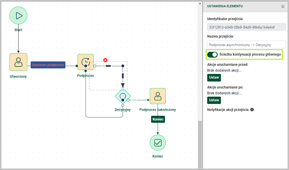Click info icon beside Notyfikacje akcji przejścia

252,110
